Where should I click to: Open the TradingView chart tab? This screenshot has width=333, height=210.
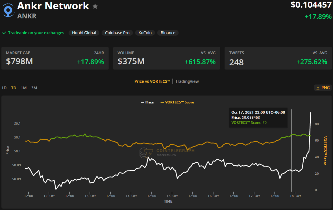coord(187,81)
